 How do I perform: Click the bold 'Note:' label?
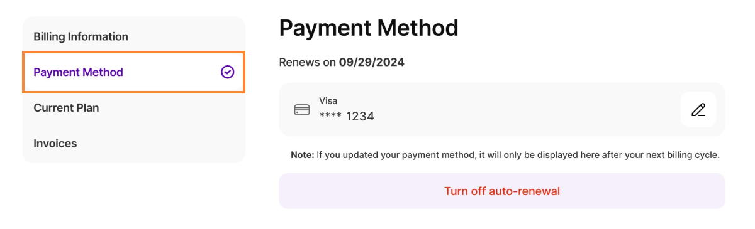(x=302, y=155)
